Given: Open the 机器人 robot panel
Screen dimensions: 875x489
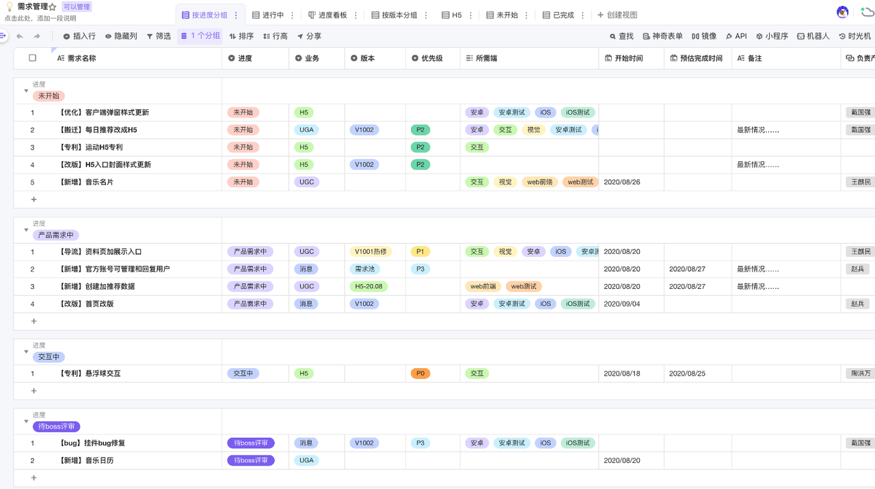Looking at the screenshot, I should [813, 36].
